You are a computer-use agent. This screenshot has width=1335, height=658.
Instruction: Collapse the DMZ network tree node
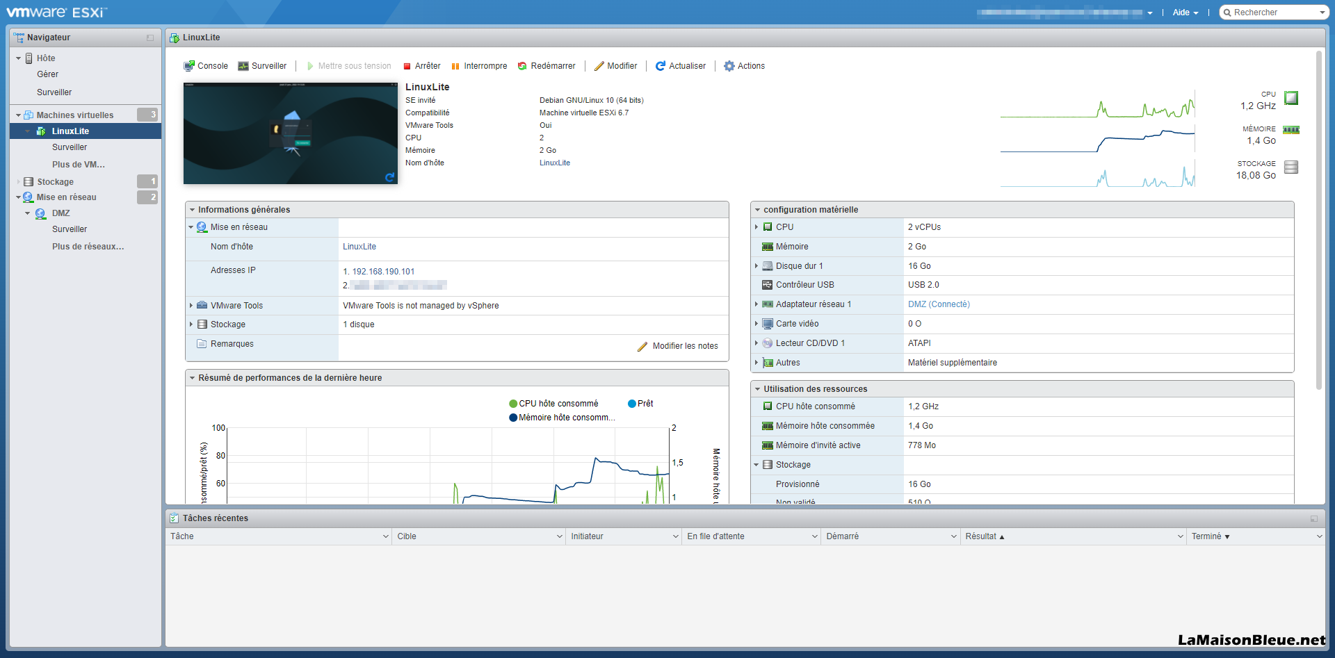[x=28, y=213]
